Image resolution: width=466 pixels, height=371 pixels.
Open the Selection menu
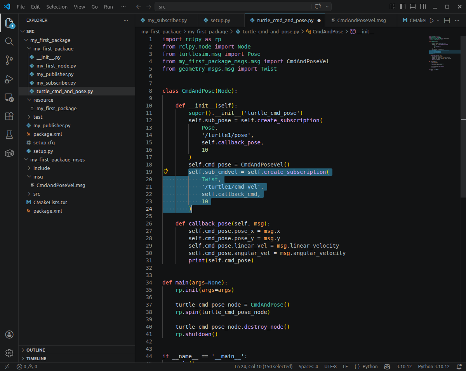click(x=57, y=7)
